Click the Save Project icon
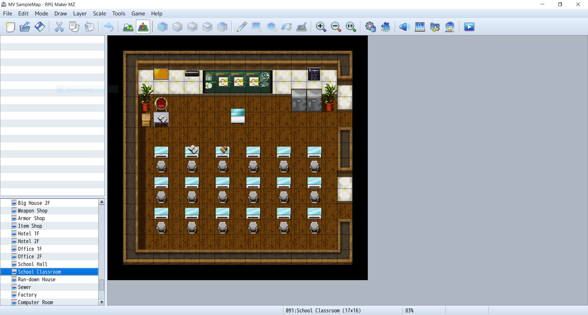This screenshot has height=315, width=588. point(40,27)
